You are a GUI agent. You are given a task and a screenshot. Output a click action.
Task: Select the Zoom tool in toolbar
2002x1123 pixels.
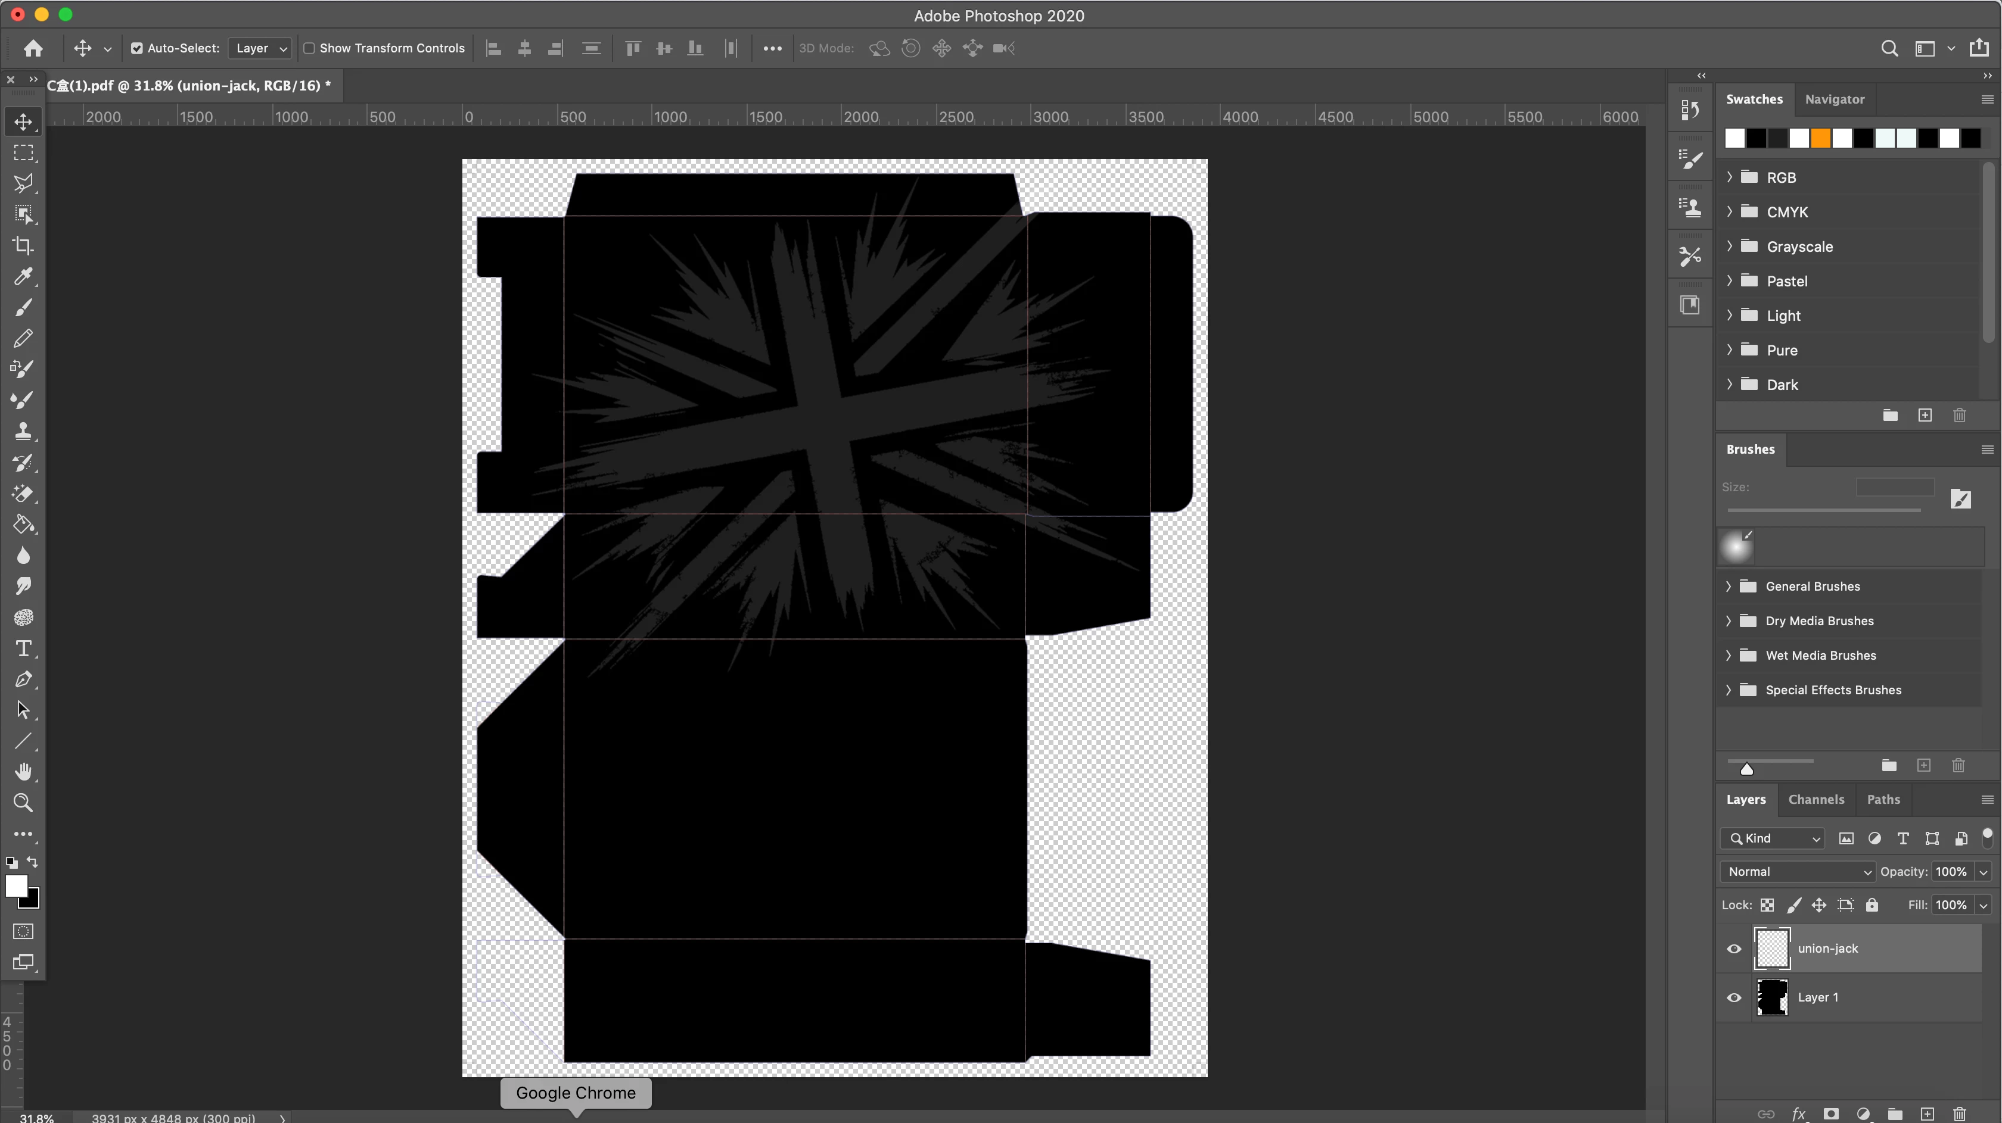(x=23, y=803)
